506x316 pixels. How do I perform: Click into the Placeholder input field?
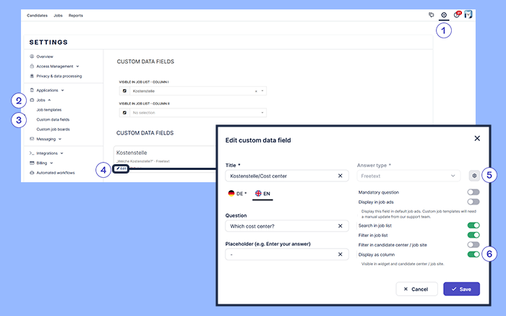(287, 255)
